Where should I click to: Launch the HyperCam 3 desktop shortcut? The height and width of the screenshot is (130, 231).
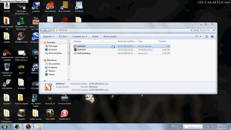pyautogui.click(x=65, y=115)
